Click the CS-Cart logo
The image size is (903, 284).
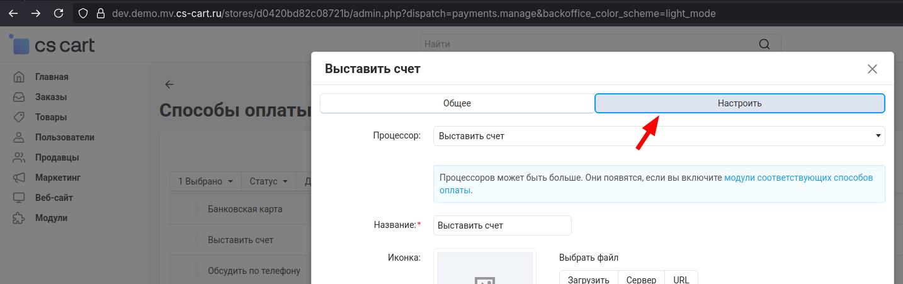click(x=52, y=45)
